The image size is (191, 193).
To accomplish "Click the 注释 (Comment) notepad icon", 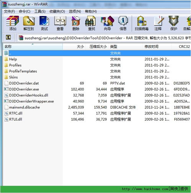I will pos(158,23).
